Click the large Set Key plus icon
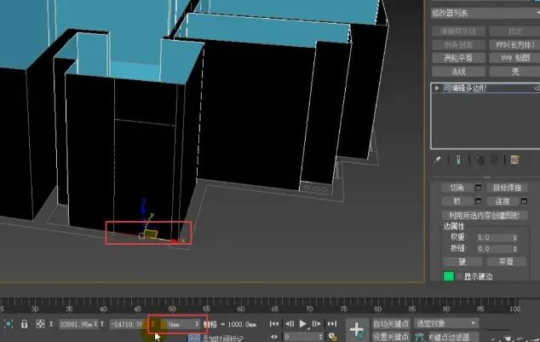The width and height of the screenshot is (540, 342). click(357, 329)
